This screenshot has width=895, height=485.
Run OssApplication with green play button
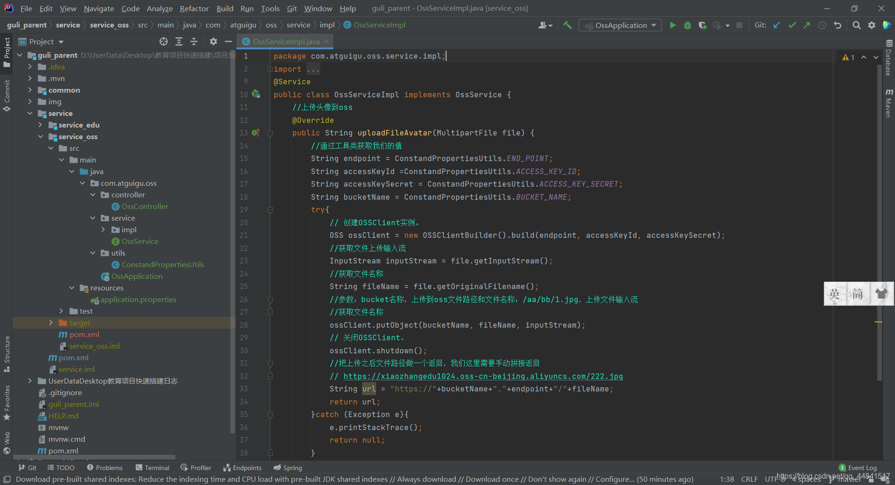click(x=672, y=25)
